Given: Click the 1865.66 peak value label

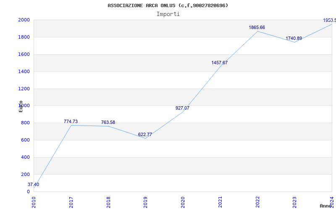Looking at the screenshot, I should pyautogui.click(x=257, y=27).
